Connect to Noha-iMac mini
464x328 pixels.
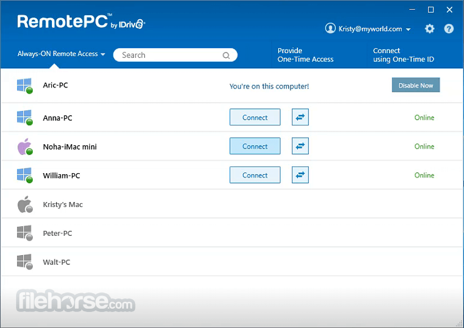pyautogui.click(x=255, y=146)
